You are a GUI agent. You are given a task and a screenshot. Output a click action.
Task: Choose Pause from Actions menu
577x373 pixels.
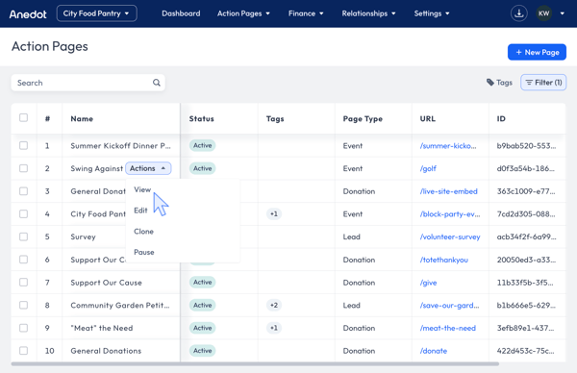(144, 252)
